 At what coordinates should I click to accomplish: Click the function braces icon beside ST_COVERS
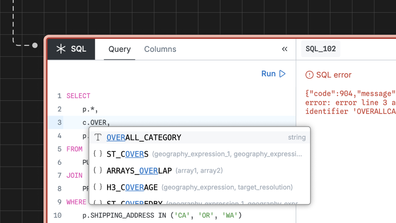click(98, 154)
